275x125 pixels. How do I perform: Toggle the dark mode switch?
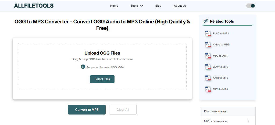point(251,6)
